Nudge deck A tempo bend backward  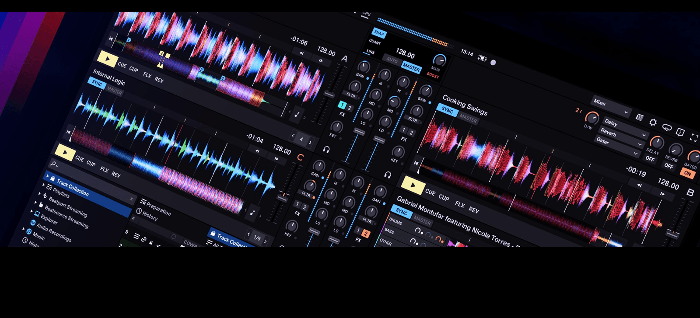tap(301, 53)
